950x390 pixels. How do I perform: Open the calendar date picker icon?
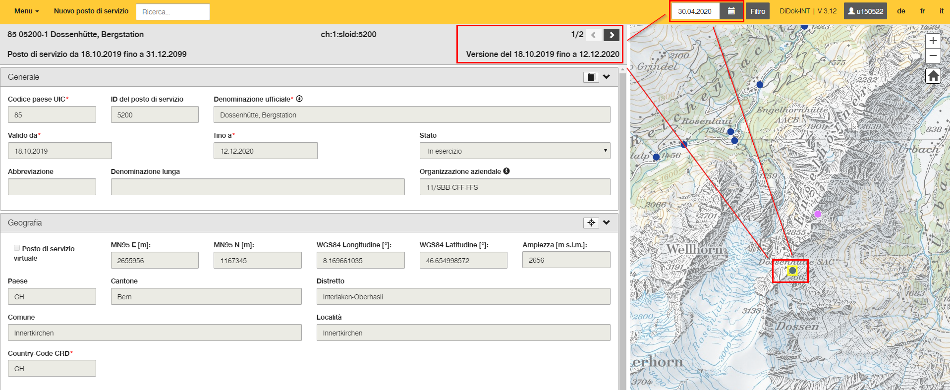coord(731,11)
